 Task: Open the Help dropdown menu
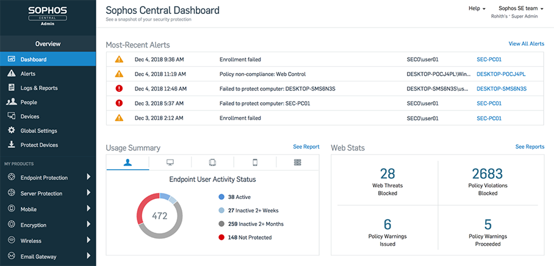click(x=477, y=9)
